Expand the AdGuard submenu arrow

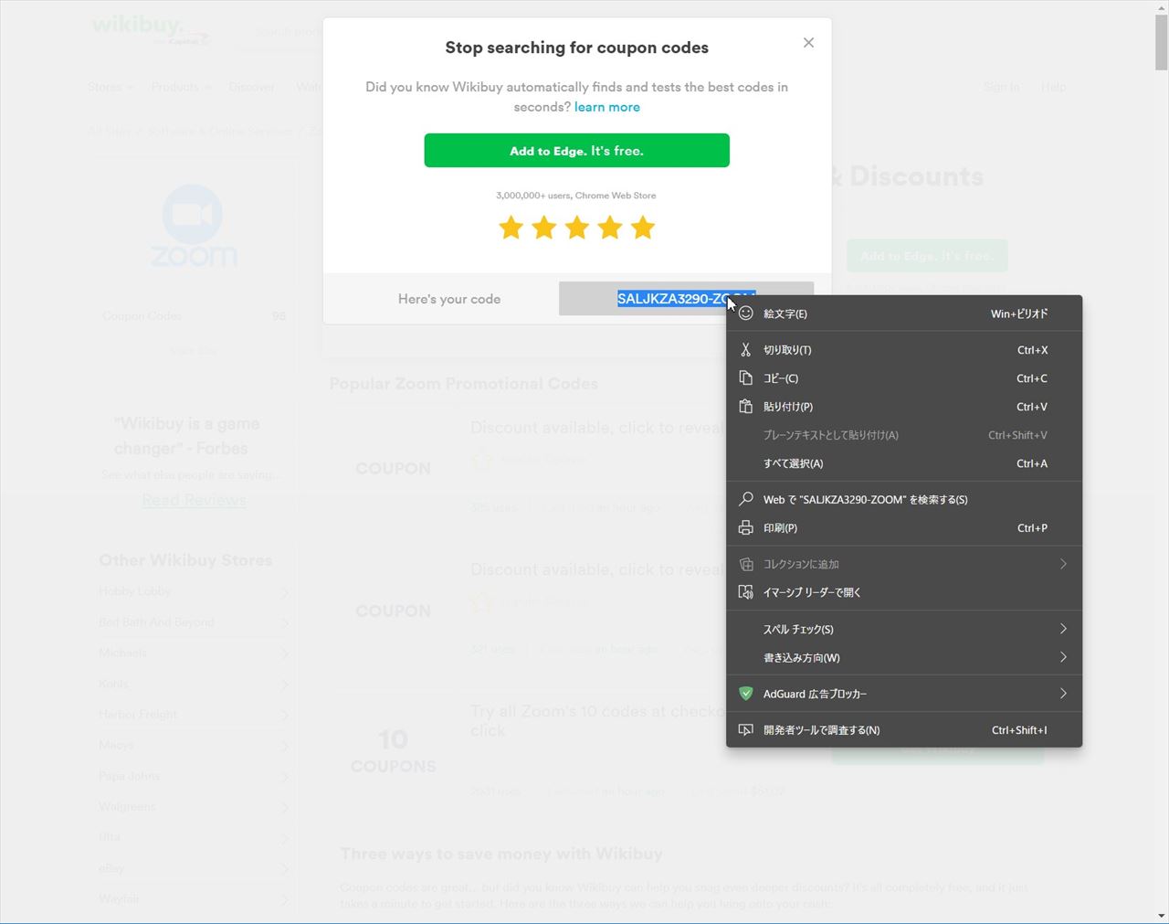(1063, 694)
